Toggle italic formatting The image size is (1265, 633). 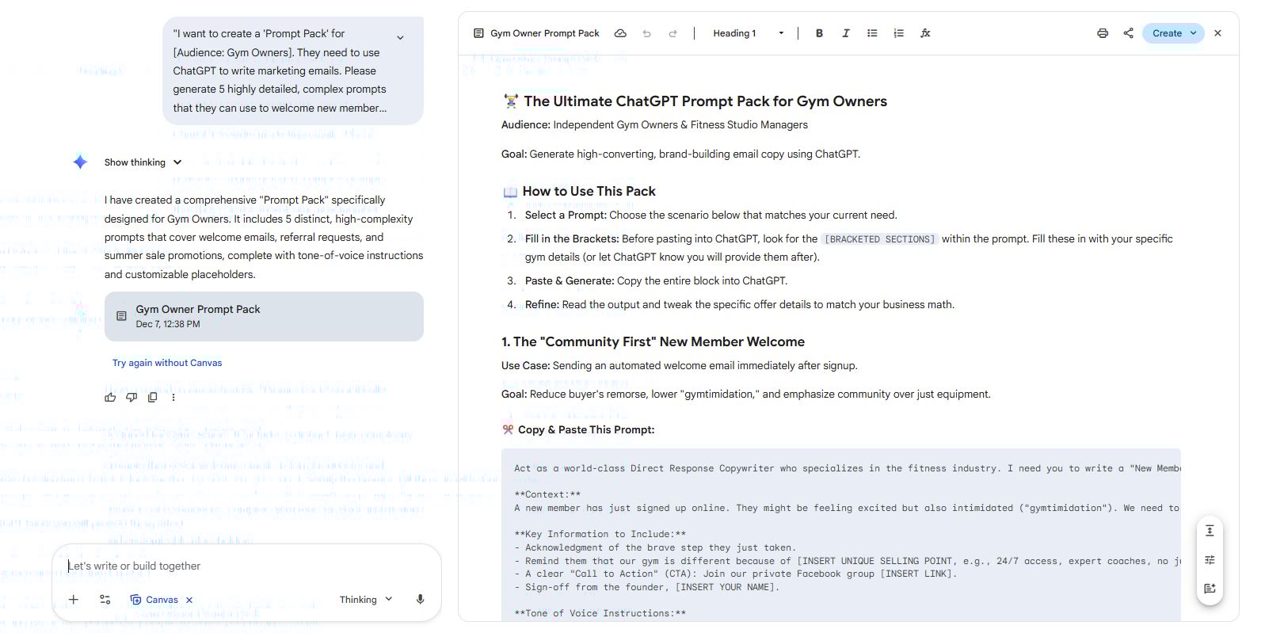pos(845,33)
